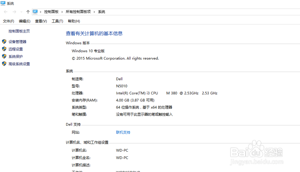Viewport: 300px width, 172px height.
Task: Select the 没有可用于此显示器的笔或触控输入 text
Action: (x=144, y=114)
